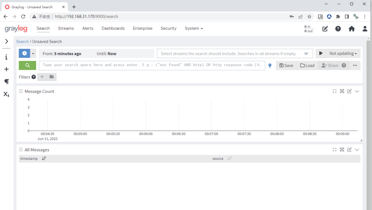Click the Filters help question icon
Viewport: 372px width, 210px height.
(34, 77)
